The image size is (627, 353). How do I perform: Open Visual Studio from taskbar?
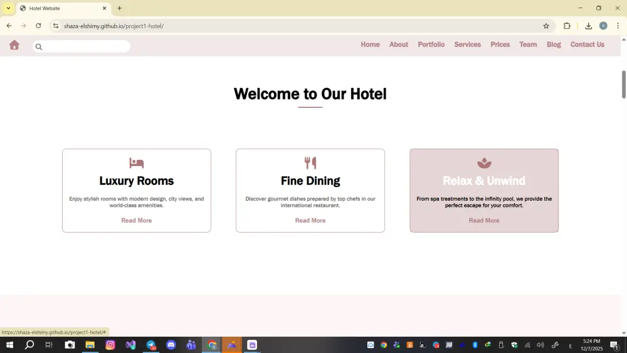point(130,345)
